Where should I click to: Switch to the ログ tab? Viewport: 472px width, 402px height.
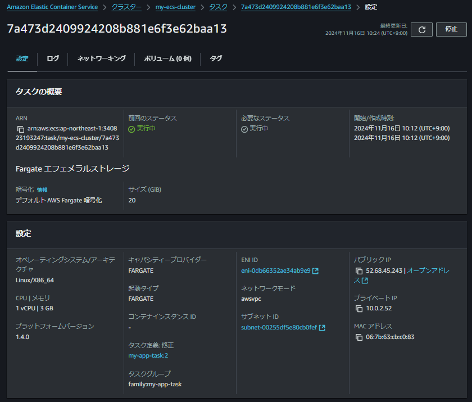tap(53, 58)
